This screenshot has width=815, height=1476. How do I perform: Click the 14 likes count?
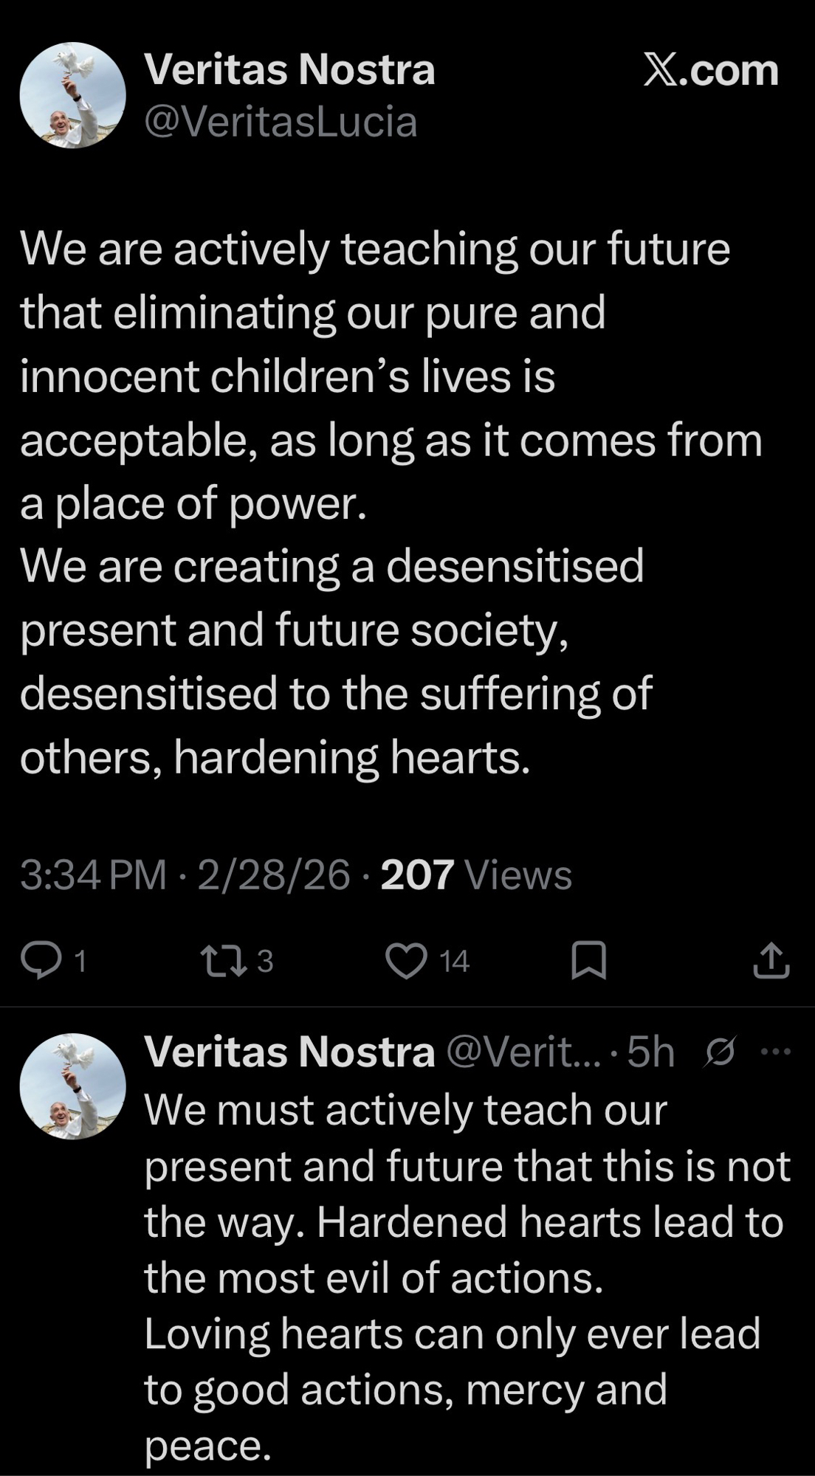tap(454, 961)
